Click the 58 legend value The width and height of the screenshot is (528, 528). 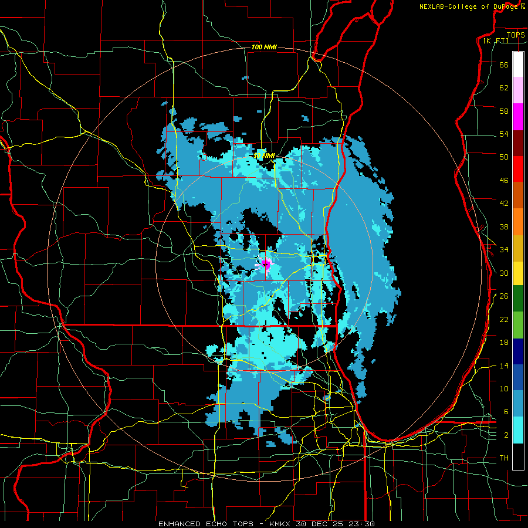click(x=504, y=111)
